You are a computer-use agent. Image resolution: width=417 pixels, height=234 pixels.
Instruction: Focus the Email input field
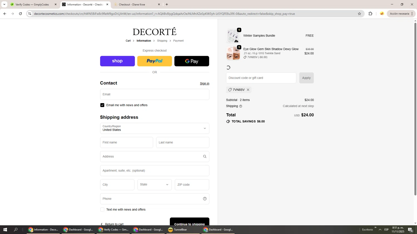[155, 94]
